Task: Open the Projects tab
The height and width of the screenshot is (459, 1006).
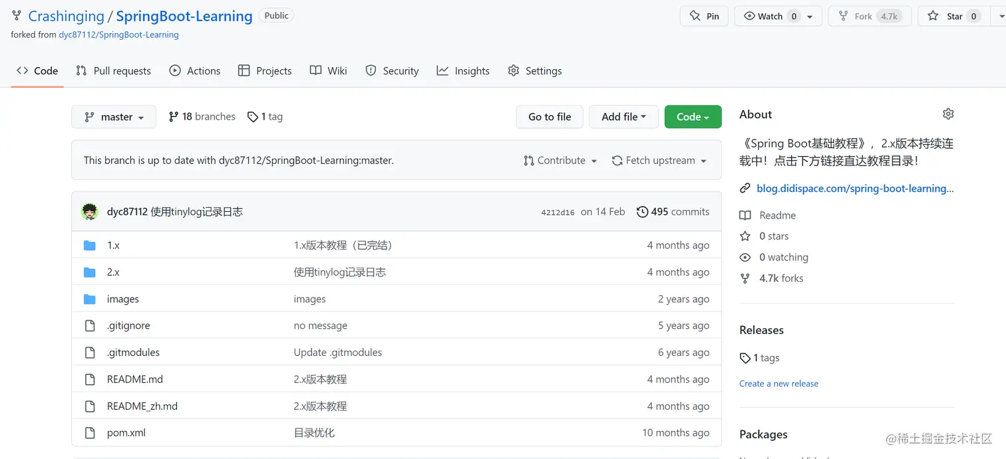Action: (265, 71)
